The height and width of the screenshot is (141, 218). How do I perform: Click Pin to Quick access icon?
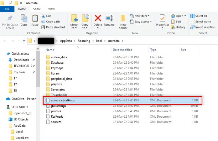10,18
